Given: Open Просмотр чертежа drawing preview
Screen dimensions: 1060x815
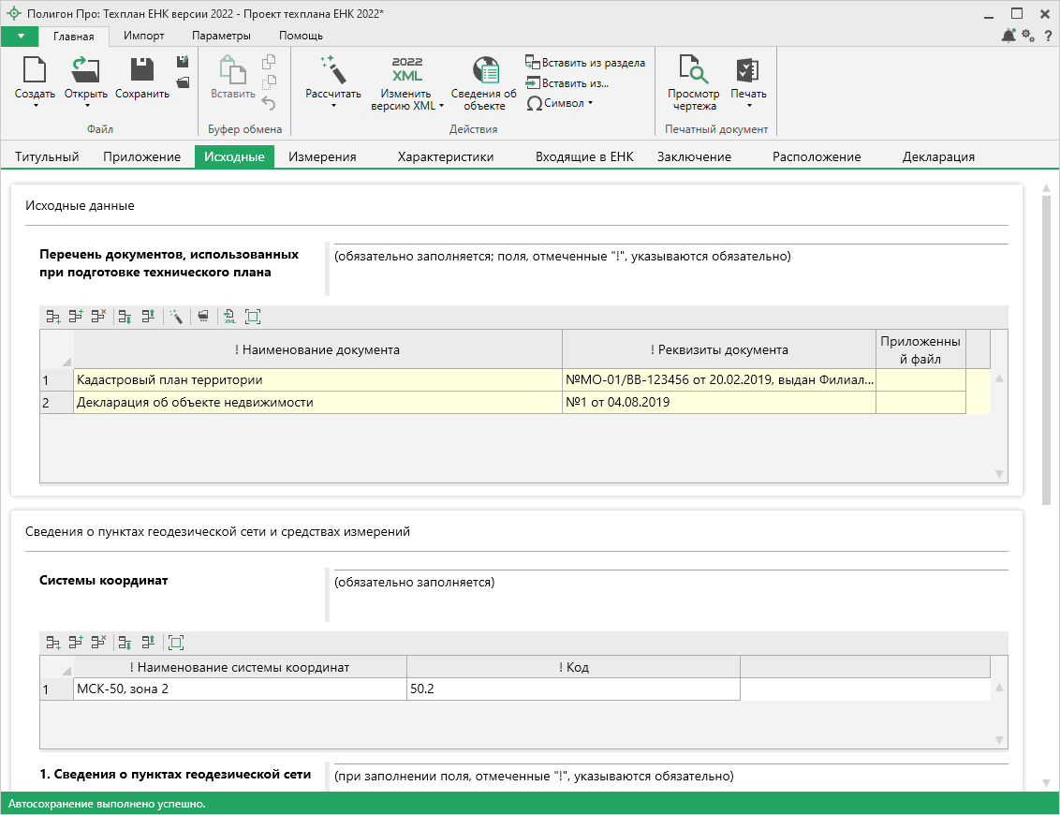Looking at the screenshot, I should (x=694, y=82).
